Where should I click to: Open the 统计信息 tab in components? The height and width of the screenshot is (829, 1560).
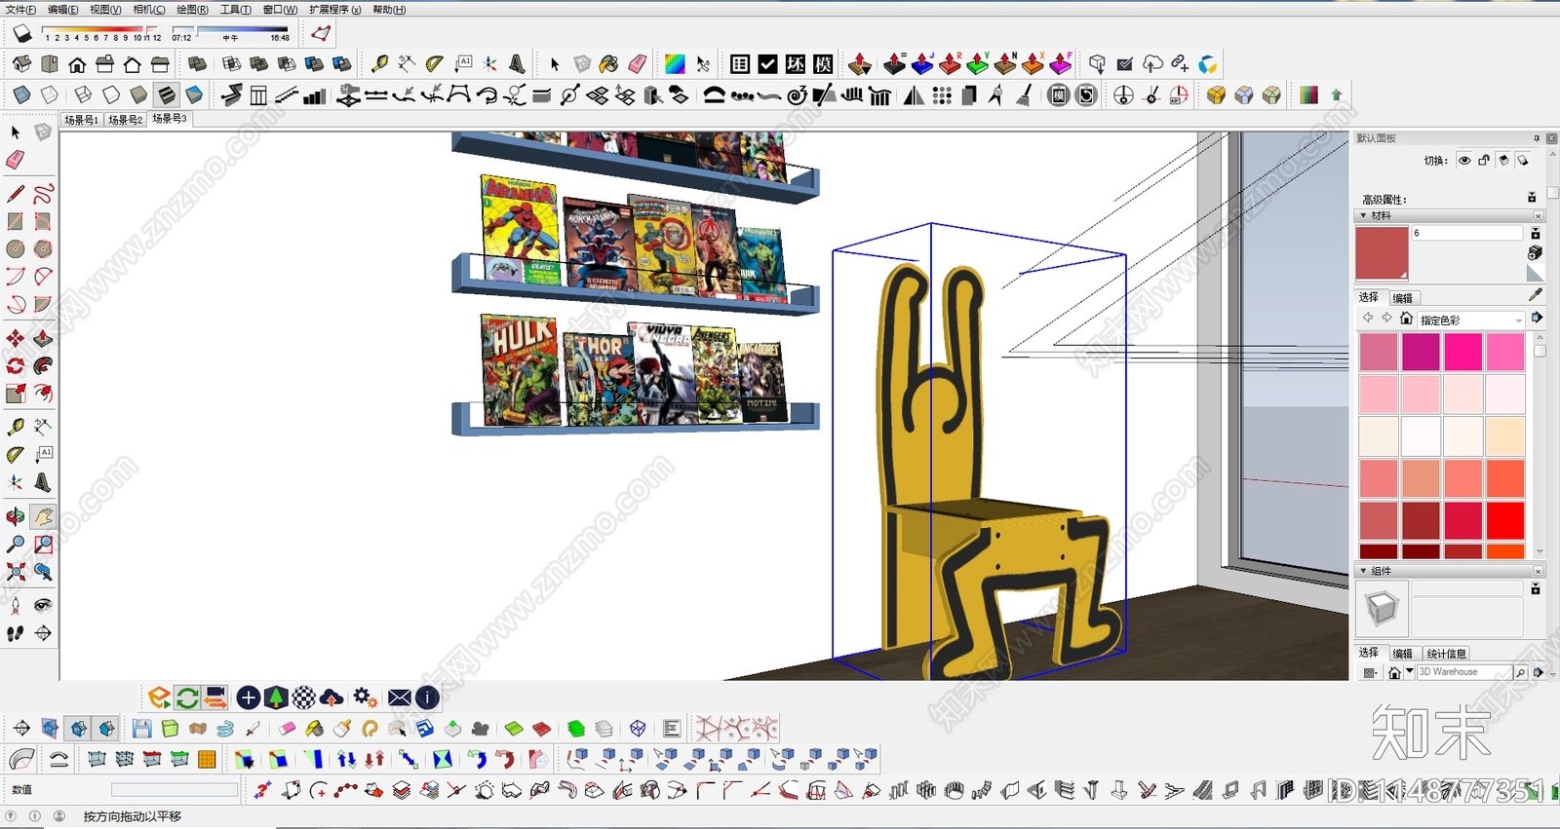[x=1446, y=654]
